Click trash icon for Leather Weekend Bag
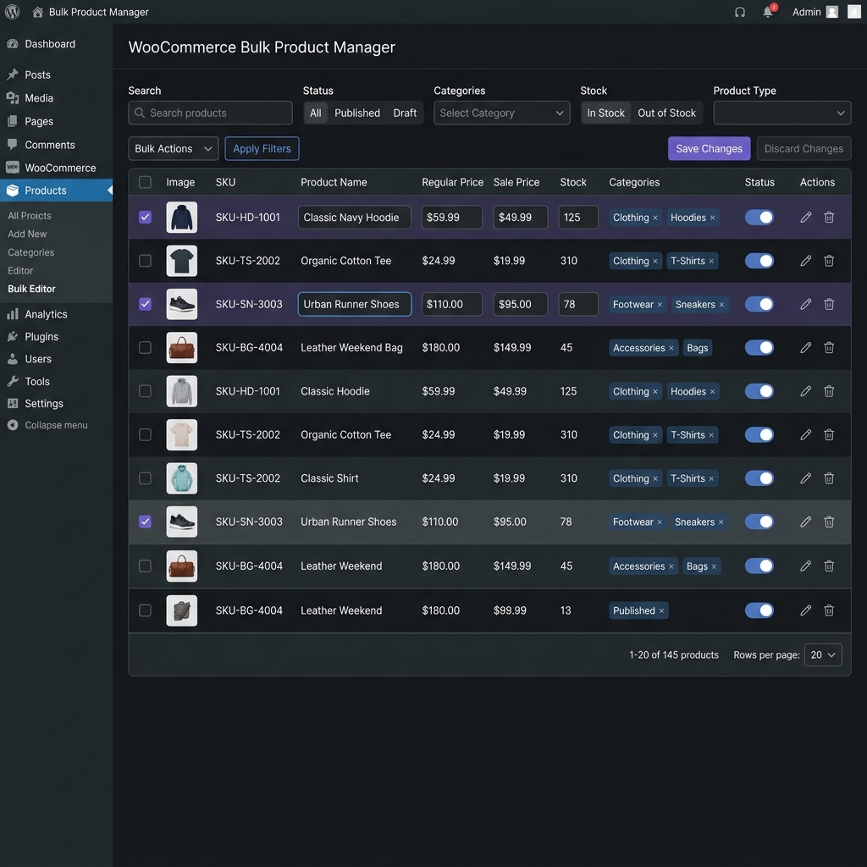The height and width of the screenshot is (867, 867). (x=829, y=347)
